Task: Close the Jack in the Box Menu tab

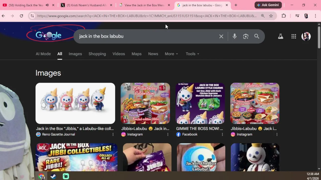Action: pyautogui.click(x=169, y=5)
